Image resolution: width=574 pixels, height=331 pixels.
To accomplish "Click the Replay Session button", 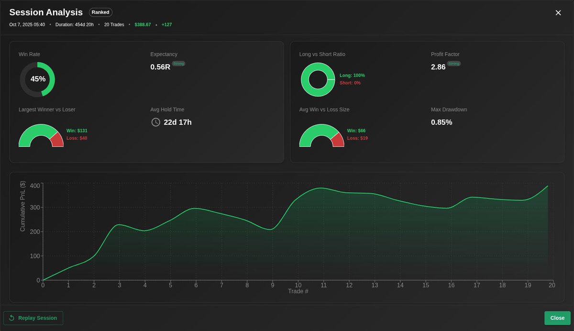I will click(x=33, y=318).
